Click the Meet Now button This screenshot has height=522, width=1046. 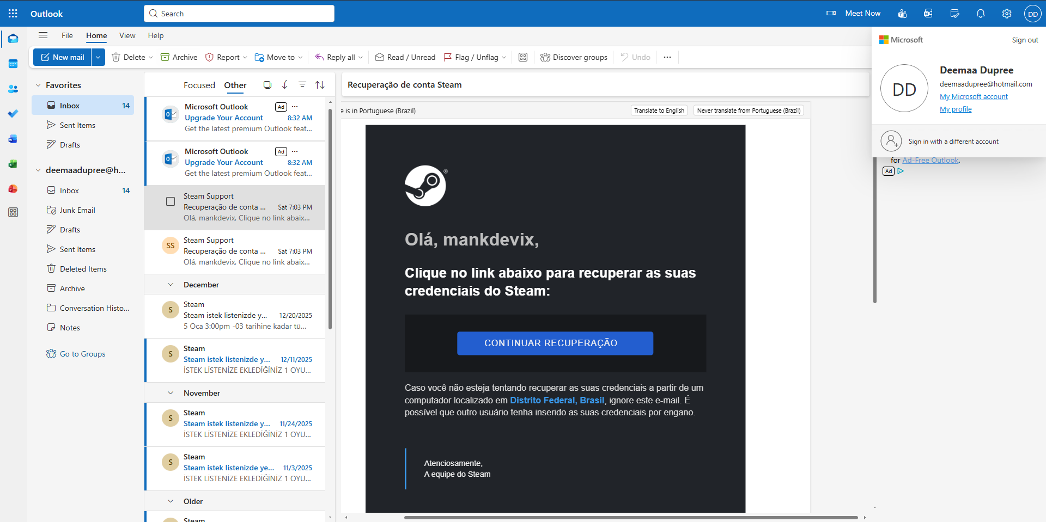[x=853, y=14]
